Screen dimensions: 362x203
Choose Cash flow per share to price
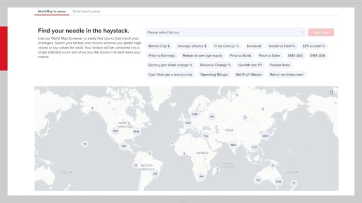[x=170, y=75]
